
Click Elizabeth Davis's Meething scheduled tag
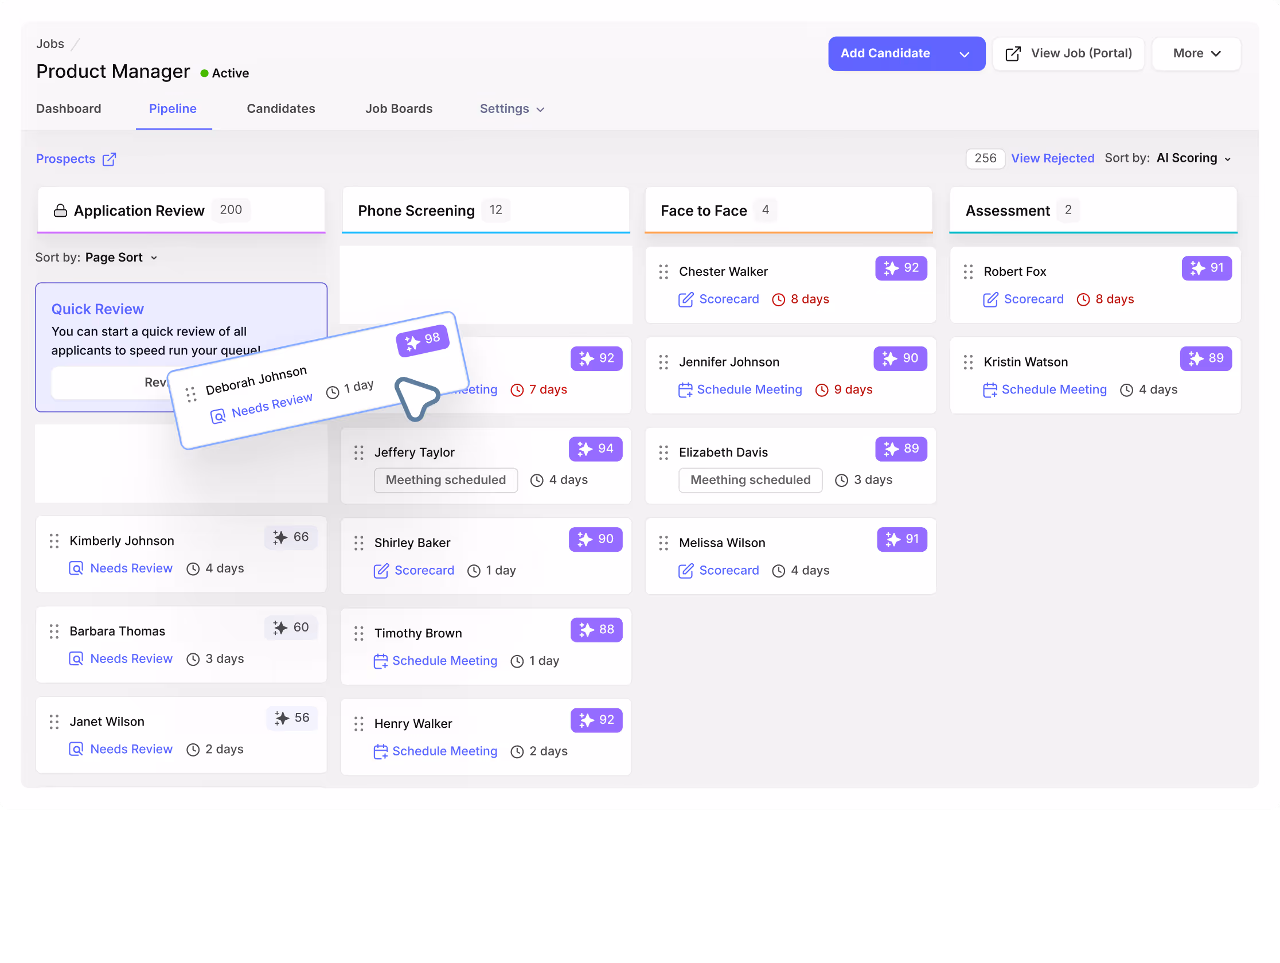point(750,480)
